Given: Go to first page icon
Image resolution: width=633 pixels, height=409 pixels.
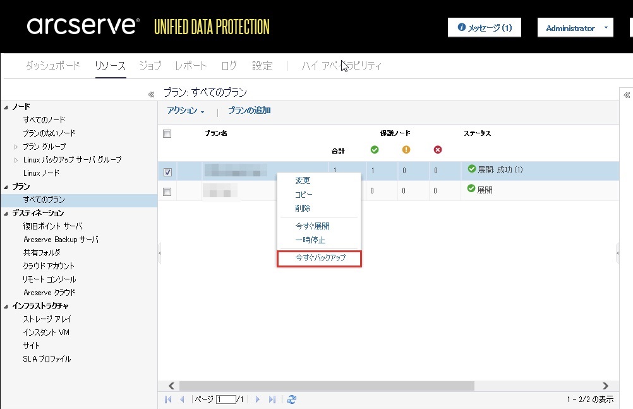Looking at the screenshot, I should (168, 400).
